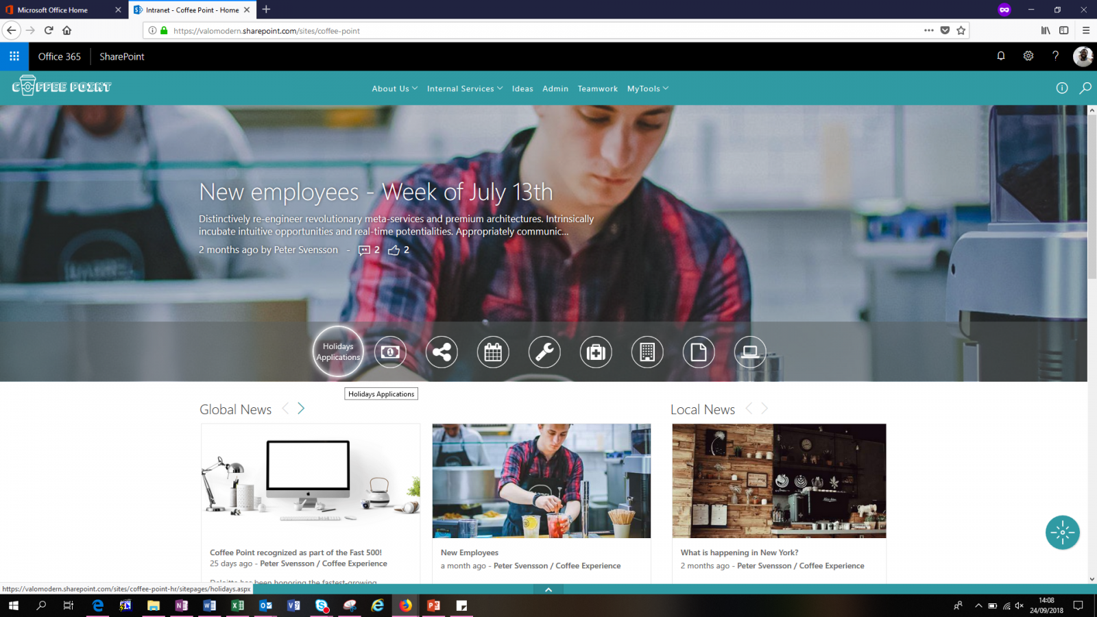Viewport: 1097px width, 617px height.
Task: Expand the About Us menu
Action: pos(395,88)
